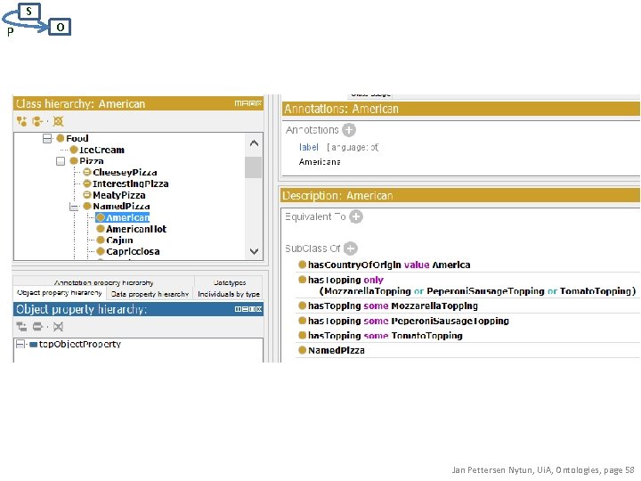Click 'hasTopping some MozzarellaTopping' restriction
This screenshot has height=481, width=641.
(x=393, y=306)
